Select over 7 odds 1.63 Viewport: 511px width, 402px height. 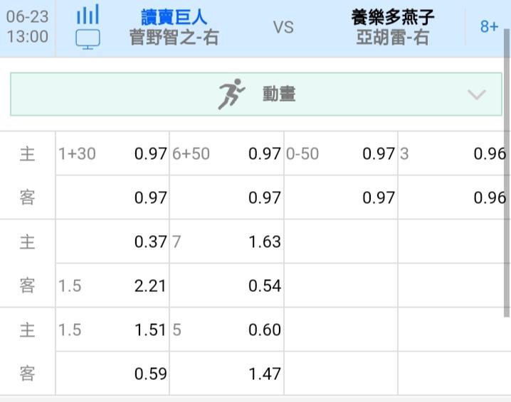point(264,241)
